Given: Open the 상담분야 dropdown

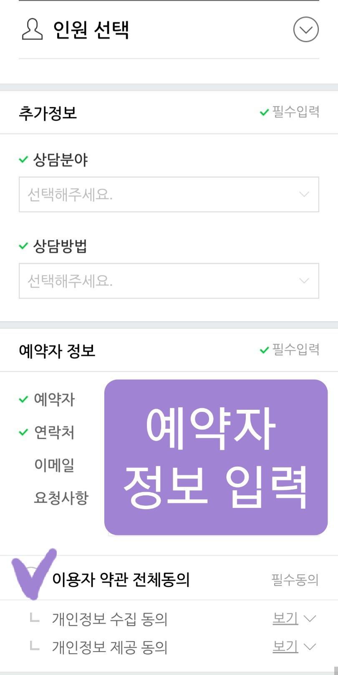Looking at the screenshot, I should [169, 194].
